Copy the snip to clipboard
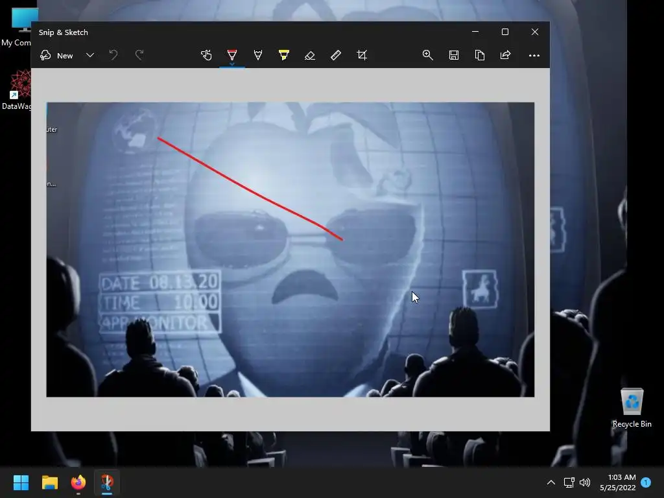 [x=480, y=56]
